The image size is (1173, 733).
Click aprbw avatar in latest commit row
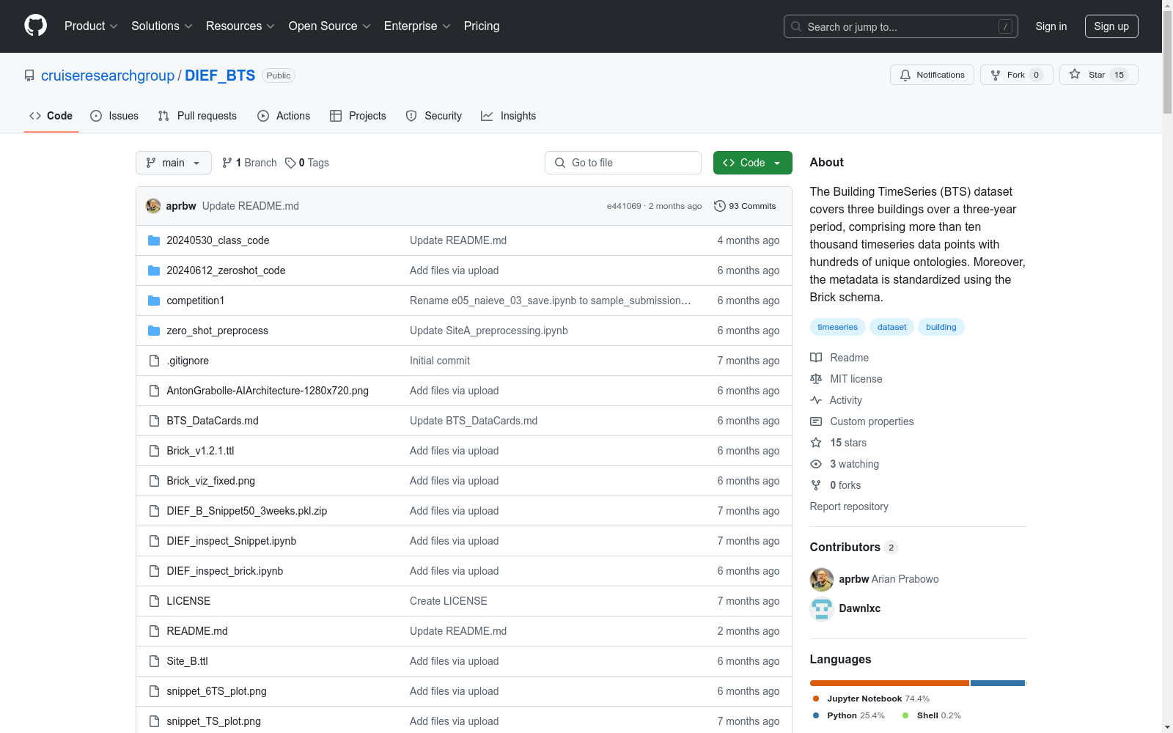click(153, 206)
